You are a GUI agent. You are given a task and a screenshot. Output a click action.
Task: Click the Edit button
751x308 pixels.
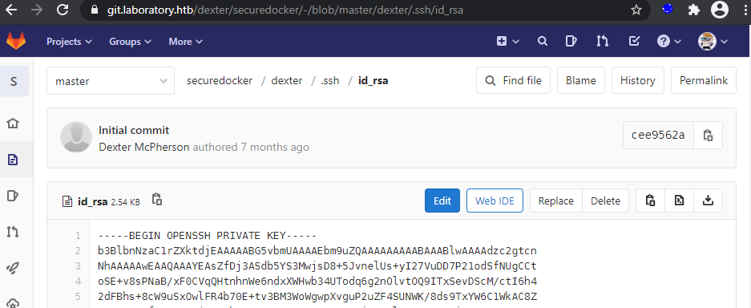[442, 201]
